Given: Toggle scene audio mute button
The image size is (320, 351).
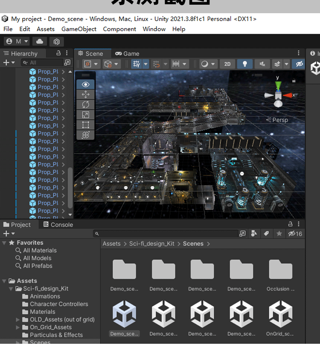Looking at the screenshot, I should point(262,64).
